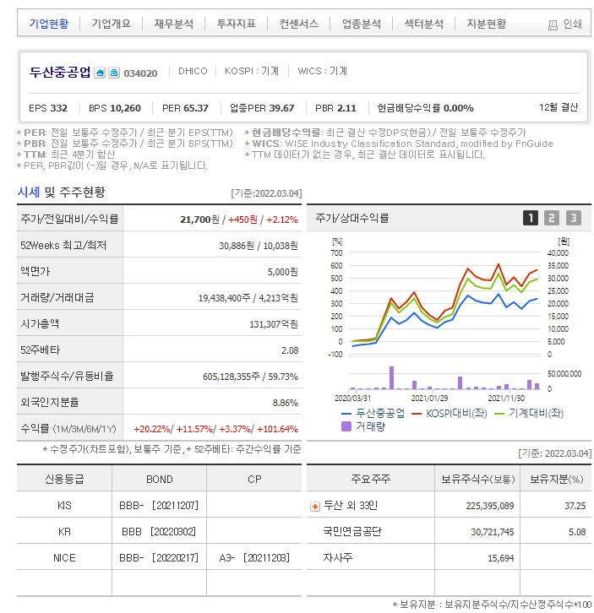Click the 업종PER value 39.67
This screenshot has width=594, height=613.
pos(281,108)
